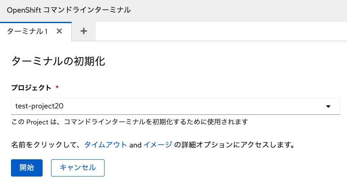The image size is (347, 182).
Task: Switch to the ターミナル 1 tab
Action: (27, 32)
